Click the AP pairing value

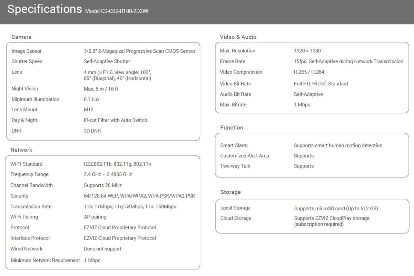click(x=95, y=217)
